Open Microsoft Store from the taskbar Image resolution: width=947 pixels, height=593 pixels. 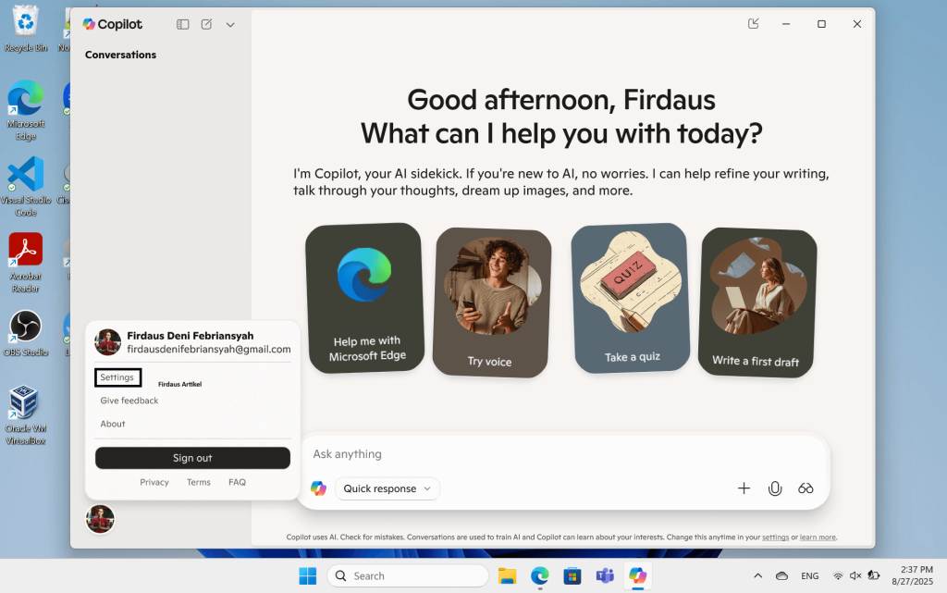[572, 576]
